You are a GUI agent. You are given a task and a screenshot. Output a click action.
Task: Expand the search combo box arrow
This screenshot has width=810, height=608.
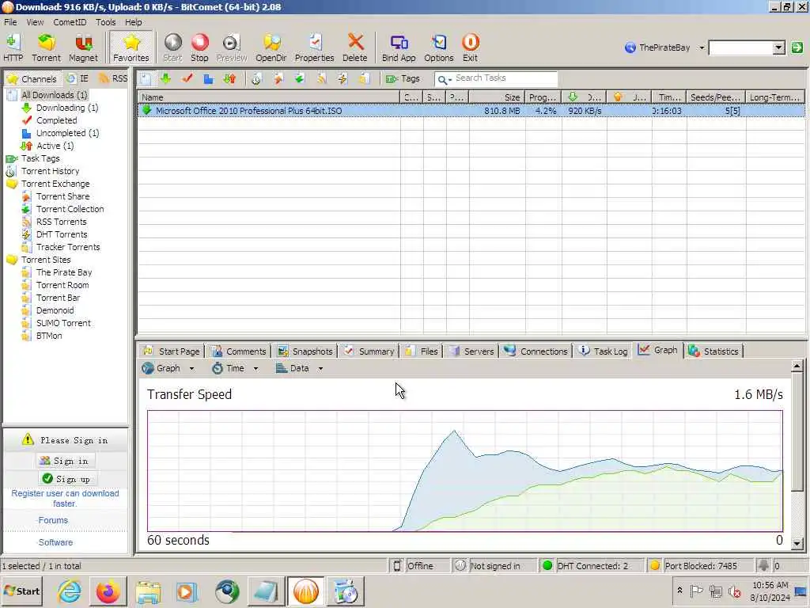778,47
